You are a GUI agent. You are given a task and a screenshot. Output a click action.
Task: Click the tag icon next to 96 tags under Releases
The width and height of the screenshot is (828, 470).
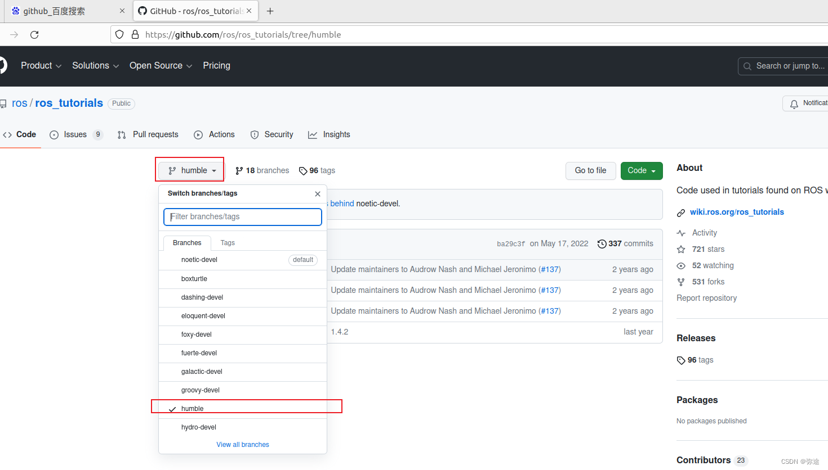pyautogui.click(x=681, y=360)
